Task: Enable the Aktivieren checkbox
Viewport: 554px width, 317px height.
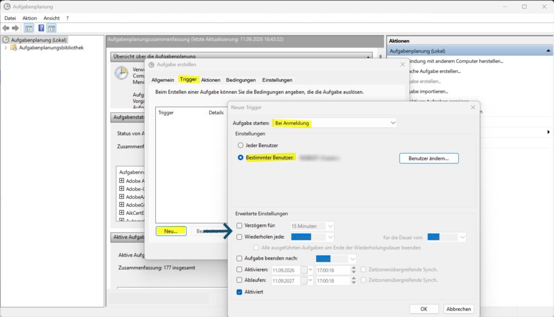Action: 239,269
